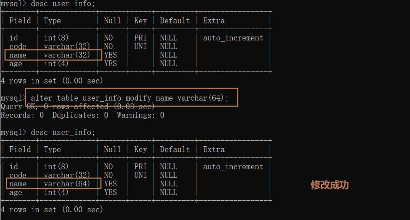The height and width of the screenshot is (220, 410).
Task: Click 'auto_increment' in the second table
Action: [x=233, y=167]
